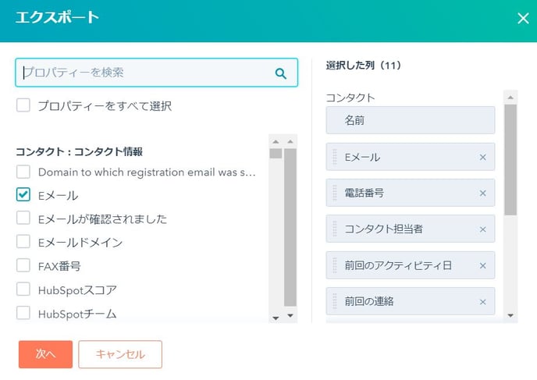Click selected columns scrollbar down arrow

510,315
